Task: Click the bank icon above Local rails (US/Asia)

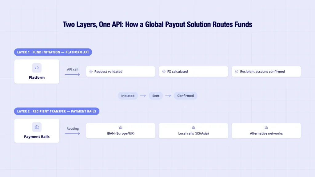Action: (x=193, y=128)
